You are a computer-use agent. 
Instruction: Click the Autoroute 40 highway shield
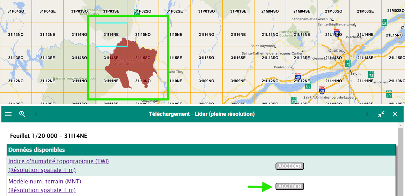pos(298,76)
